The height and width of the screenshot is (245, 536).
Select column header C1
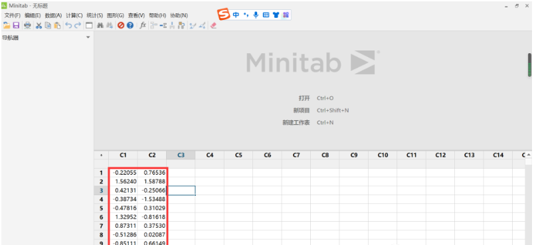coord(123,155)
